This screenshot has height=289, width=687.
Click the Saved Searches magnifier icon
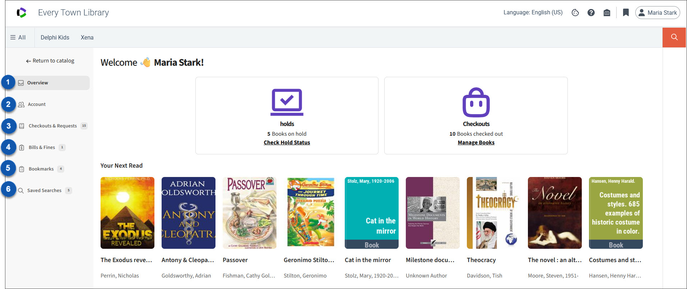point(21,191)
